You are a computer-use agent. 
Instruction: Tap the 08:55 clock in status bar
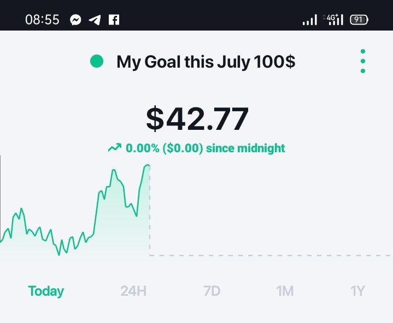42,20
